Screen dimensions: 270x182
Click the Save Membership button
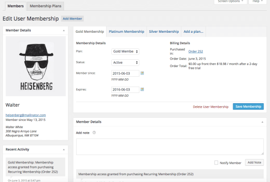pos(248,107)
